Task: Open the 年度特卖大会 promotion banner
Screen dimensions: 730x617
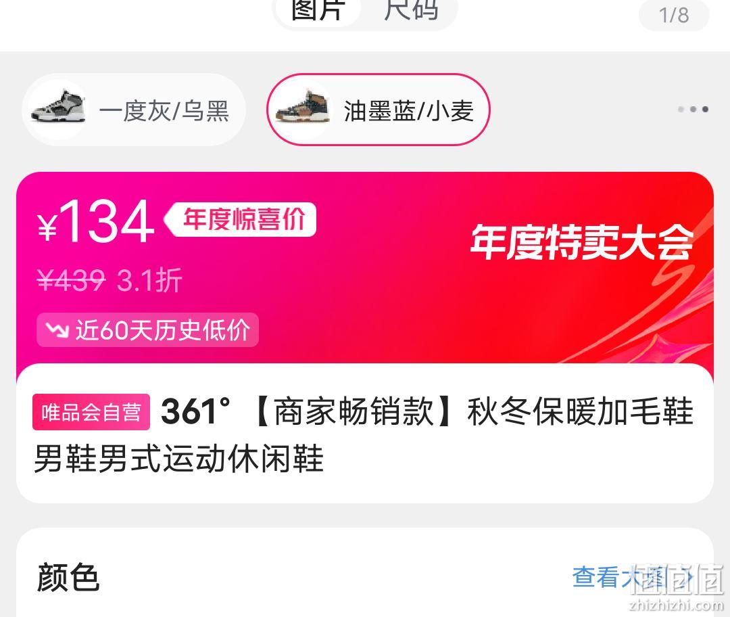Action: 582,242
